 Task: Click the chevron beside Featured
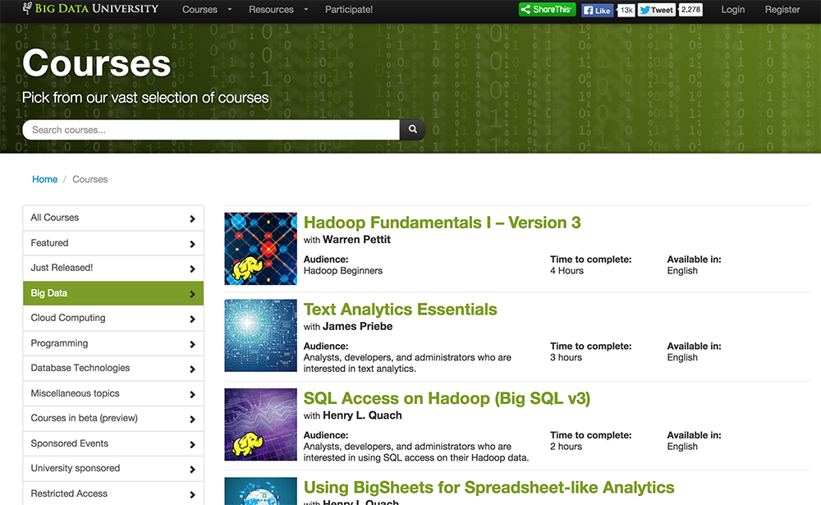coord(192,244)
